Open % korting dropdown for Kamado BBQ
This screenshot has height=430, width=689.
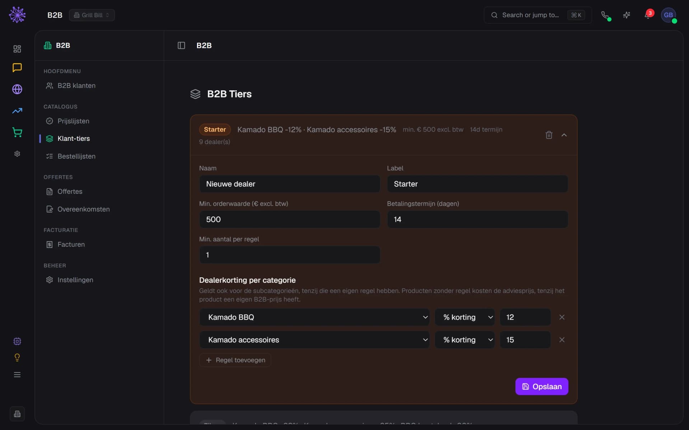coord(465,317)
